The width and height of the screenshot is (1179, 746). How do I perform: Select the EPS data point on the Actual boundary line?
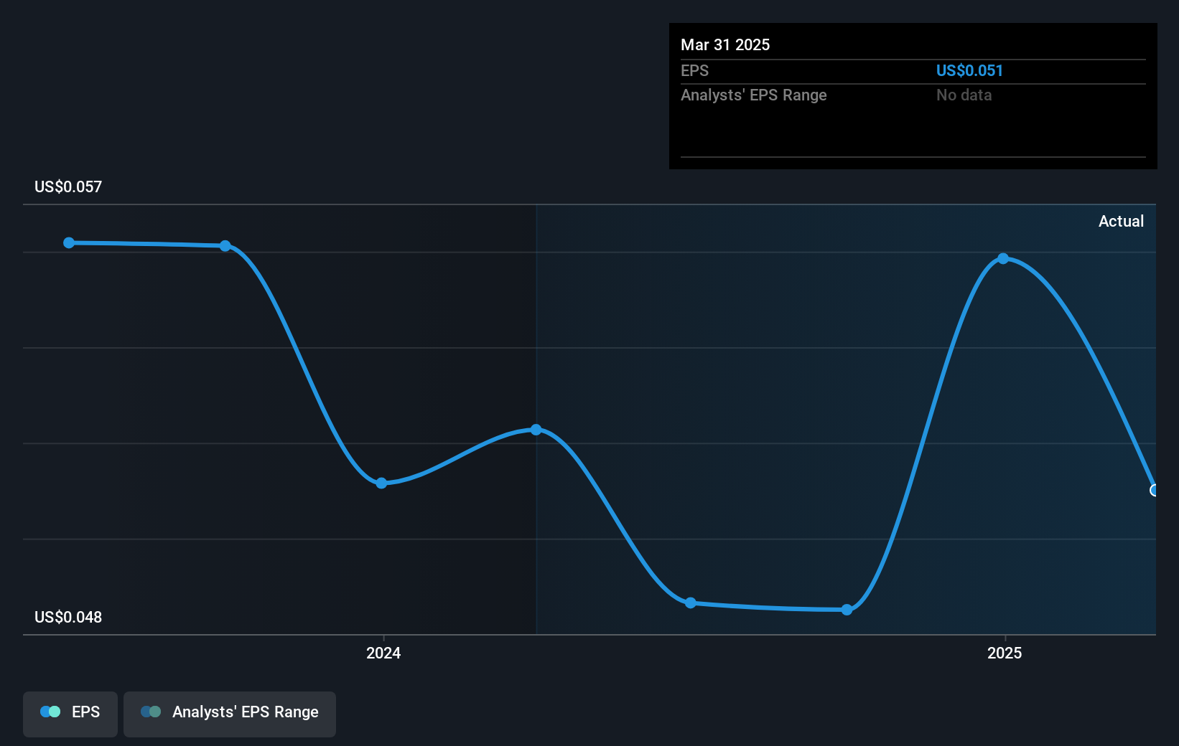(x=536, y=430)
